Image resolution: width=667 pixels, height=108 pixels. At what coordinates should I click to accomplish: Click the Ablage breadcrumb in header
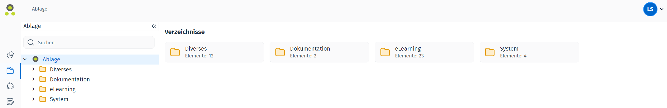coord(39,9)
